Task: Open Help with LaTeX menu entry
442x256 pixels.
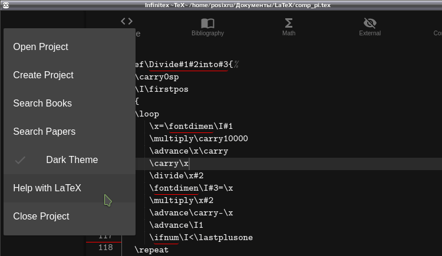Action: point(70,188)
